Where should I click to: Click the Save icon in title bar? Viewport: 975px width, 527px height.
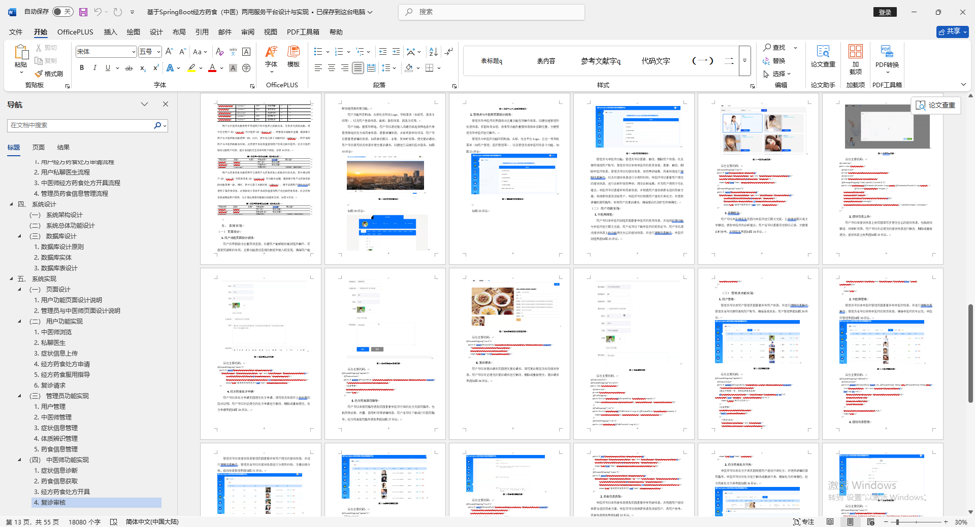[83, 12]
